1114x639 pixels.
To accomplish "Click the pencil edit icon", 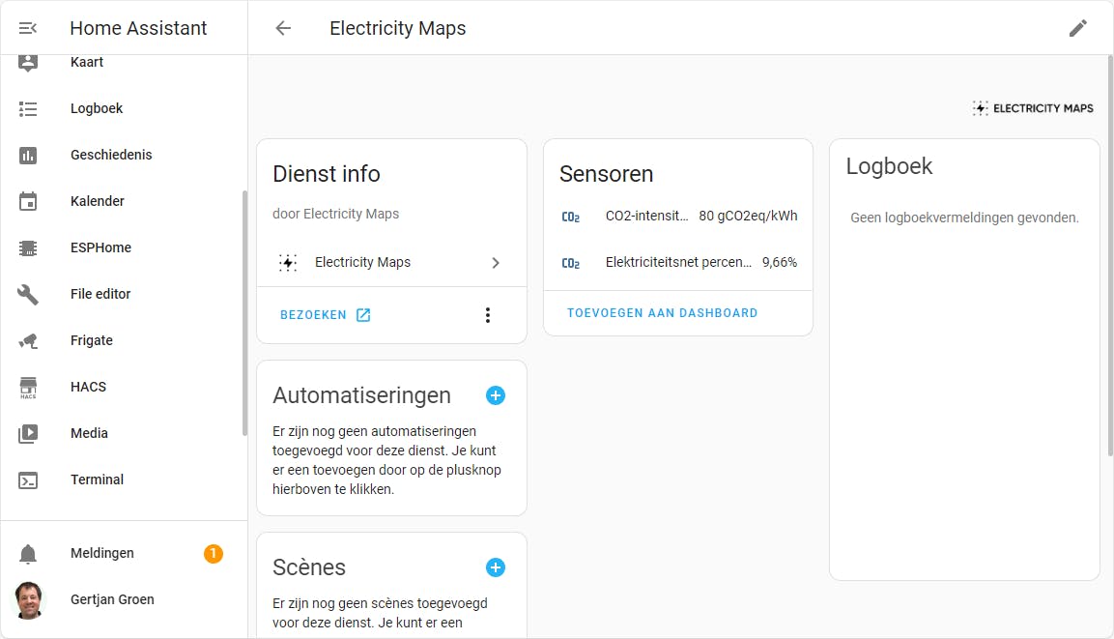I will click(1078, 28).
